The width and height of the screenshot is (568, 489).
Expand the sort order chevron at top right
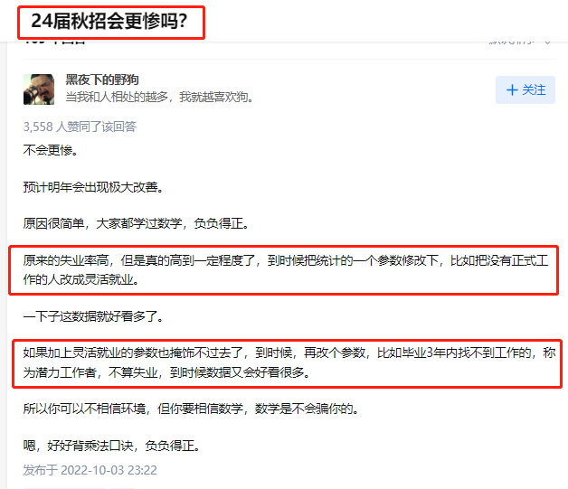click(x=548, y=42)
